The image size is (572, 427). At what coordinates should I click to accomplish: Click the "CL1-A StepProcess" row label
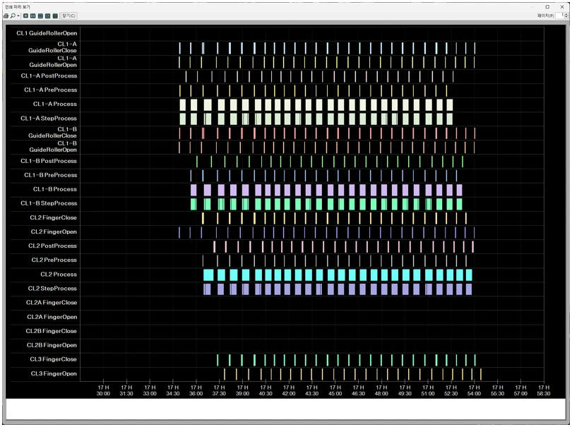click(x=49, y=119)
